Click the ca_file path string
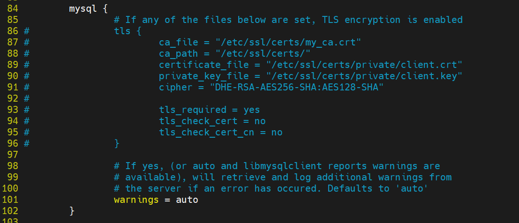The height and width of the screenshot is (223, 519). click(288, 43)
